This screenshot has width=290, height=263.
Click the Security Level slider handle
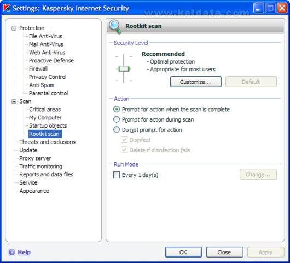124,69
